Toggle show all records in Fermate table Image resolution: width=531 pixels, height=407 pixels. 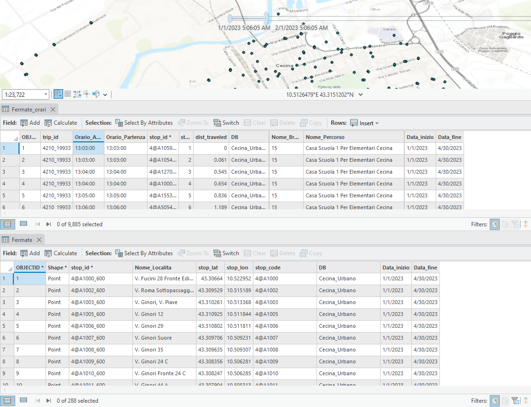7,401
